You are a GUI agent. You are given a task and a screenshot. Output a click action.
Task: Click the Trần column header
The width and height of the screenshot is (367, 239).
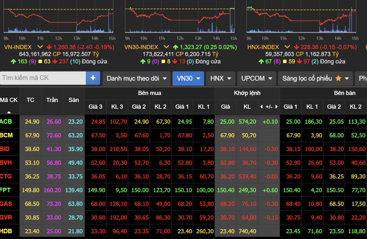pos(52,100)
